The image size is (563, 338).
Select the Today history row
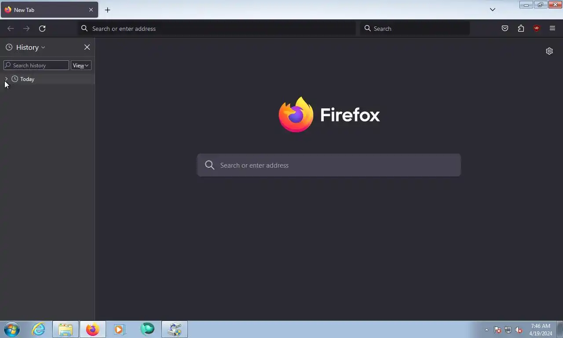pos(47,79)
